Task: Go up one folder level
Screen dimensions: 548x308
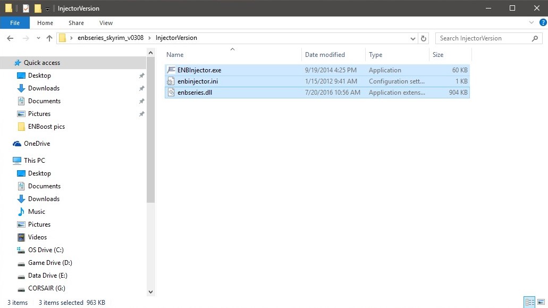Action: tap(49, 38)
